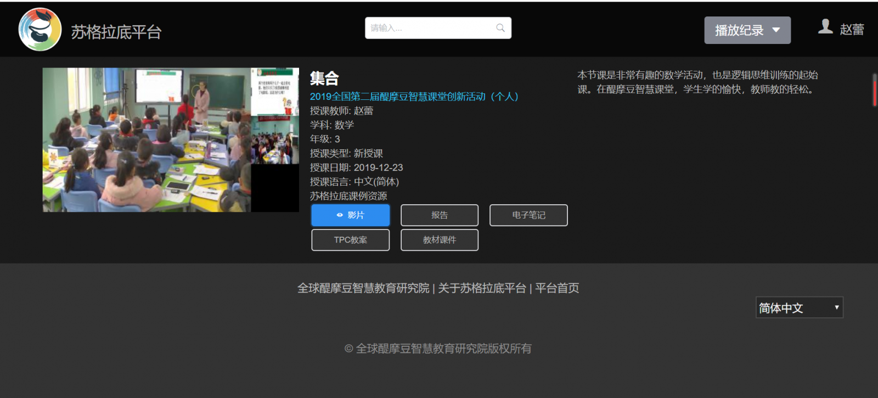Viewport: 878px width, 398px height.
Task: Expand the 简体中文 language selector
Action: coord(798,308)
